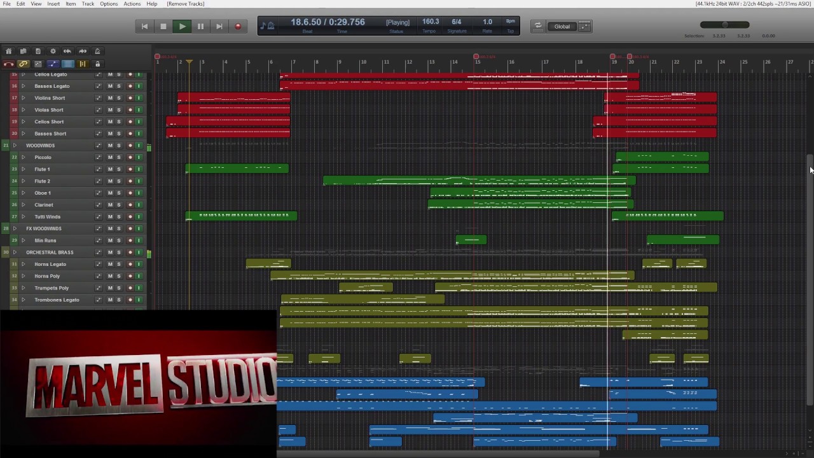Click the save project icon

(38, 51)
